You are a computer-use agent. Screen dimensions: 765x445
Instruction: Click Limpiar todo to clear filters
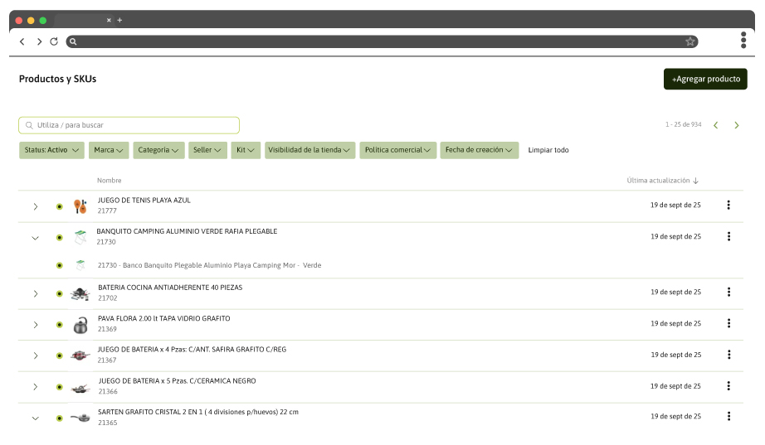[548, 150]
